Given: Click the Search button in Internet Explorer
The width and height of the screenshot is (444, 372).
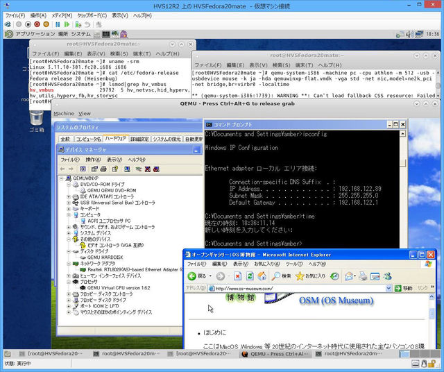Looking at the screenshot, I should (281, 276).
